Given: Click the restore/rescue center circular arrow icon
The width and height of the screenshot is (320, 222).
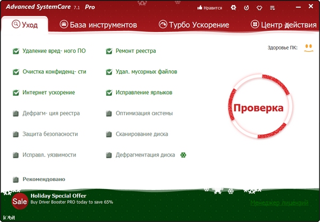Looking at the screenshot, I should [246, 8].
